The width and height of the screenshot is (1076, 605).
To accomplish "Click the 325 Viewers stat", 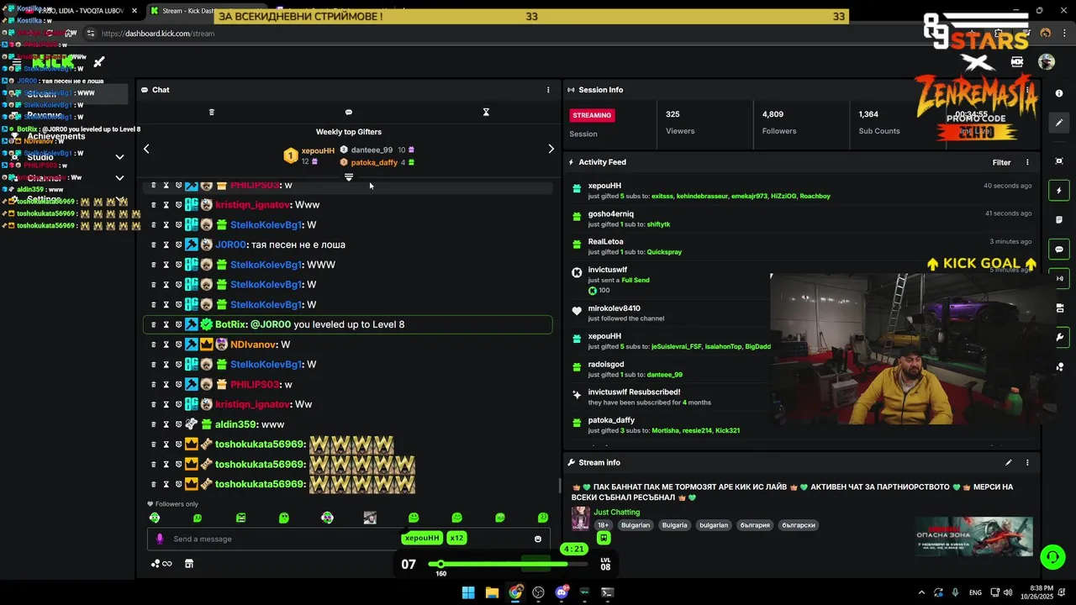I will (x=680, y=123).
